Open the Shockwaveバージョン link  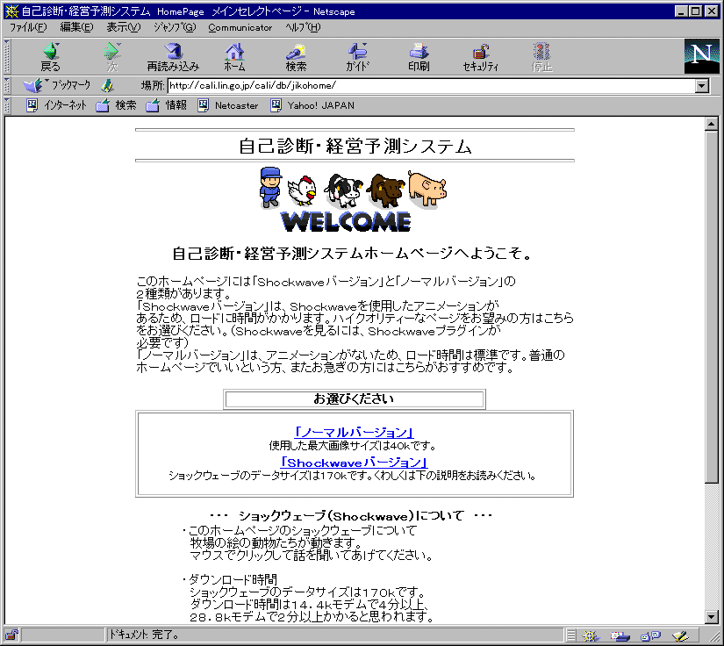[354, 462]
